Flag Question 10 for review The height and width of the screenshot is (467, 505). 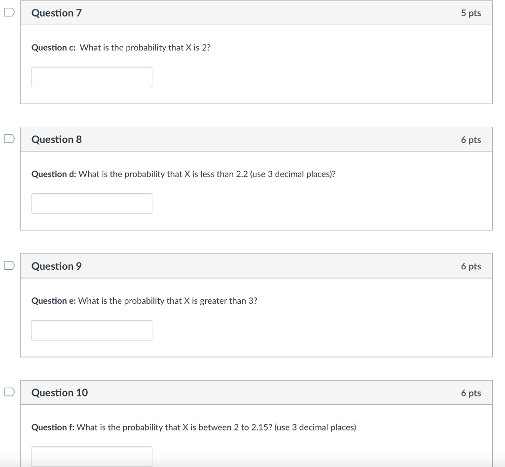pos(10,392)
